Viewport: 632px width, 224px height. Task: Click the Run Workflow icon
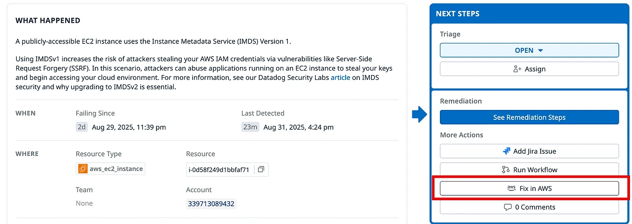(506, 170)
